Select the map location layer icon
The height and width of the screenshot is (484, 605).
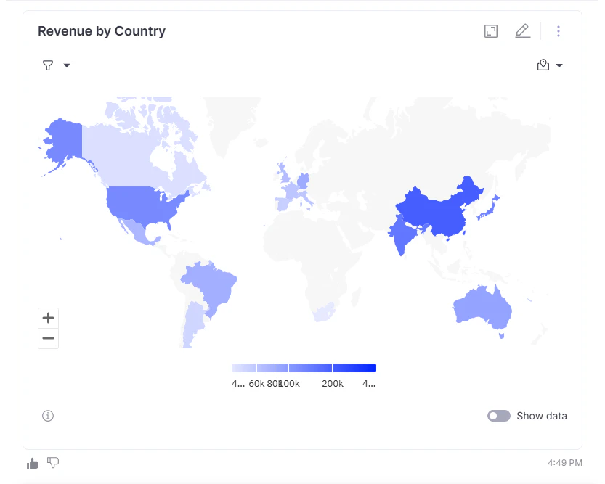543,65
